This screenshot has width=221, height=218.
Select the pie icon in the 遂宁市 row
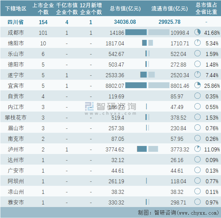click(x=198, y=75)
